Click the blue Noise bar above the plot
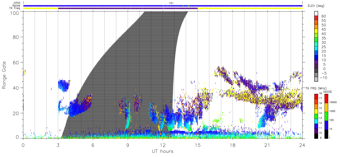The width and height of the screenshot is (340, 157). (x=163, y=6)
